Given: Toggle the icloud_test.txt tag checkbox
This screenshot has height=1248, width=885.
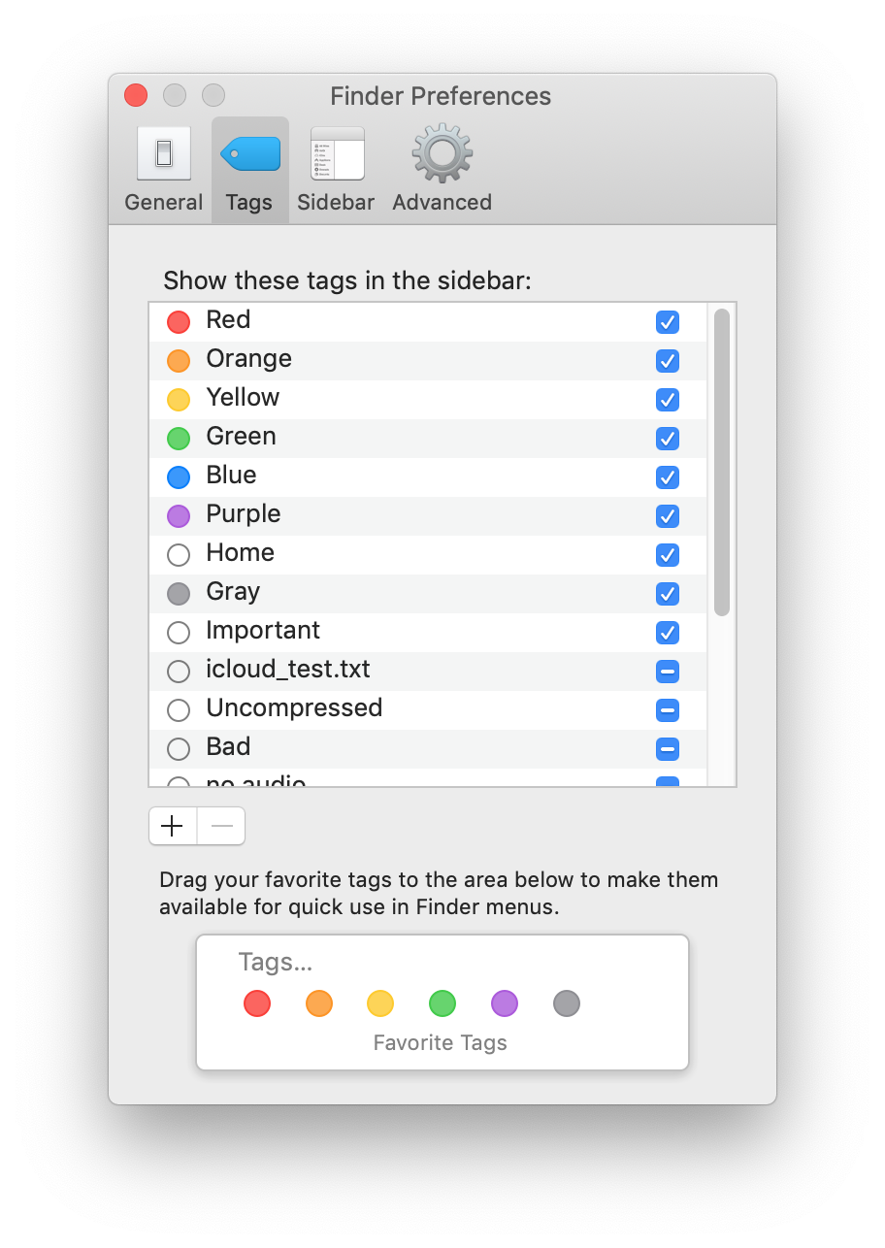Looking at the screenshot, I should click(x=667, y=671).
